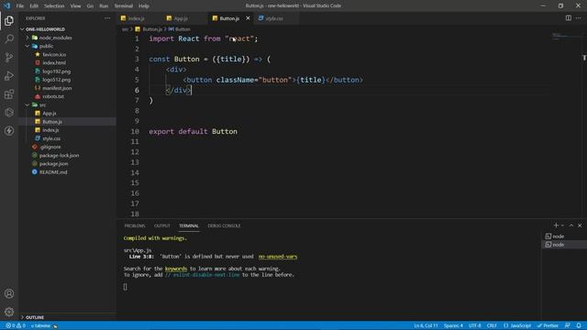Open the VS Code logo menu
Viewport: 587px width, 330px height.
[6, 5]
